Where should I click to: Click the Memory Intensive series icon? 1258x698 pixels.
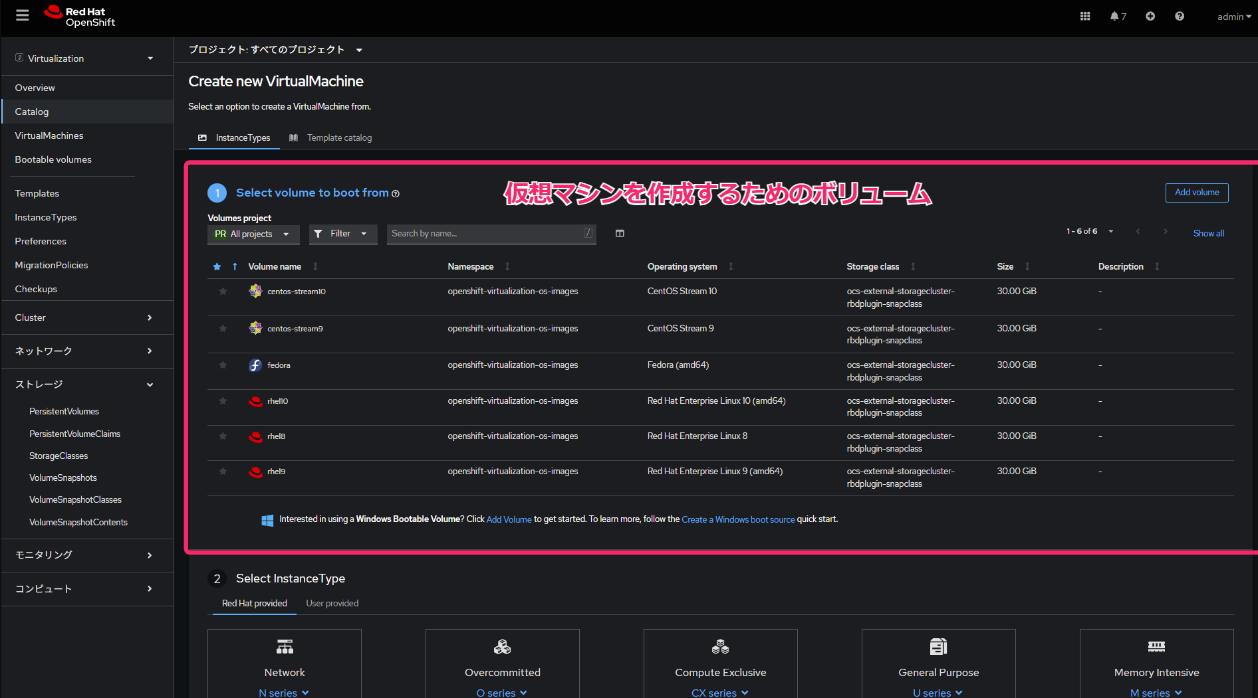point(1157,646)
